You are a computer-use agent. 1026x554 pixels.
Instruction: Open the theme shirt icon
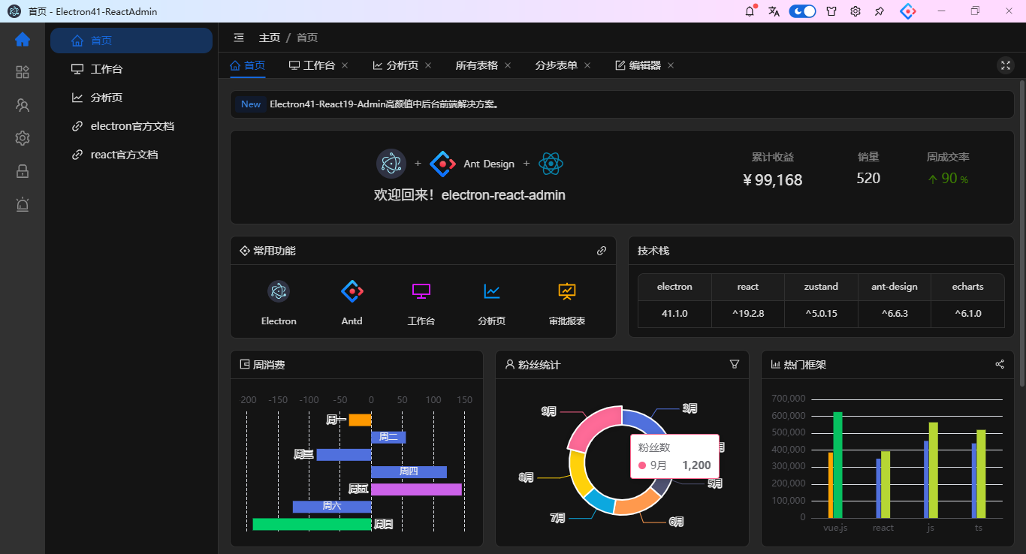(831, 11)
